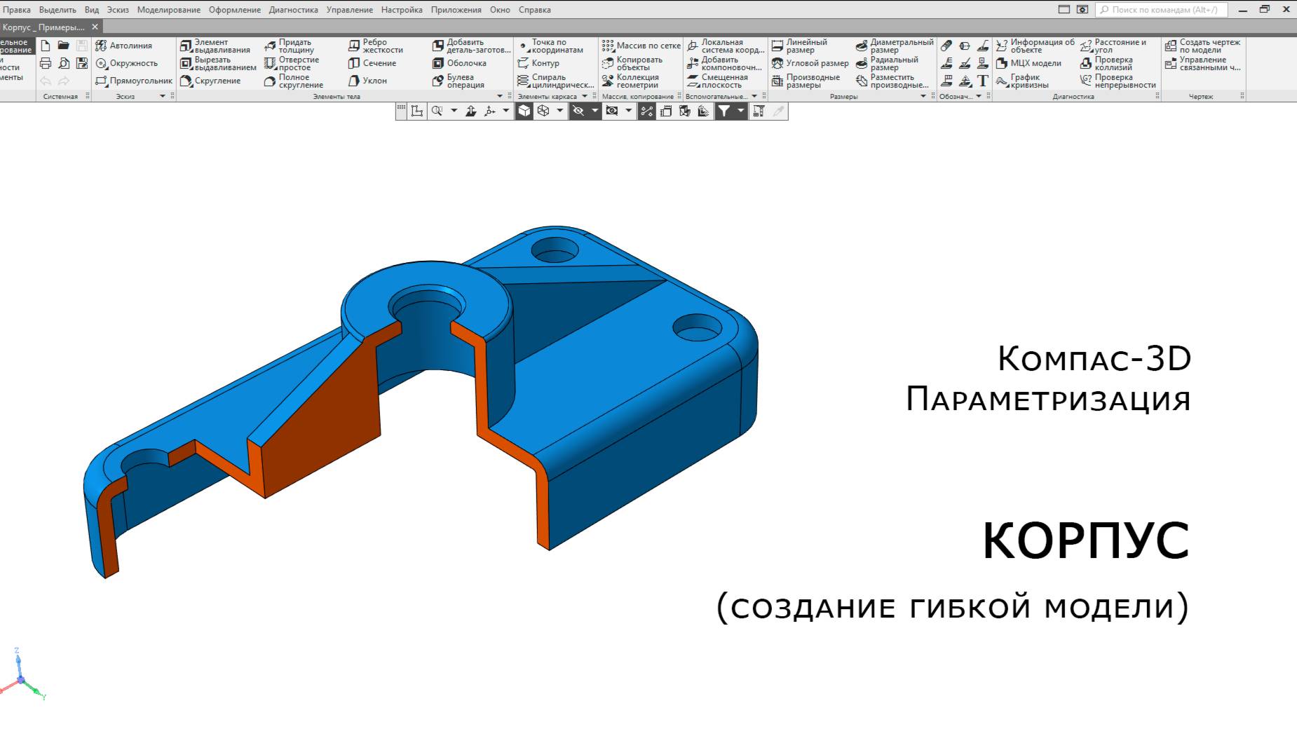Expand the zoom tool dropdown
The width and height of the screenshot is (1297, 729).
coord(454,111)
